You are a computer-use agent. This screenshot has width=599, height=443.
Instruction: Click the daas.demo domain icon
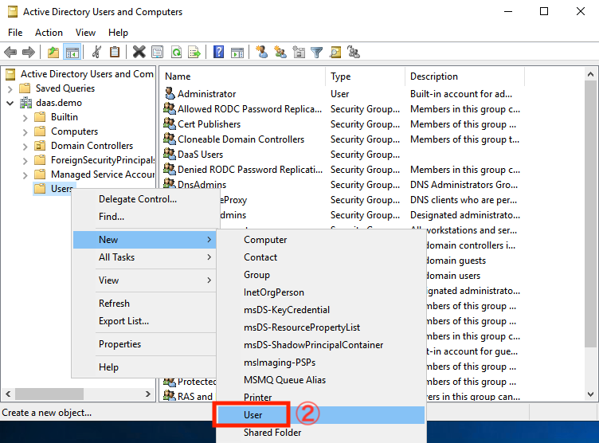(x=26, y=103)
